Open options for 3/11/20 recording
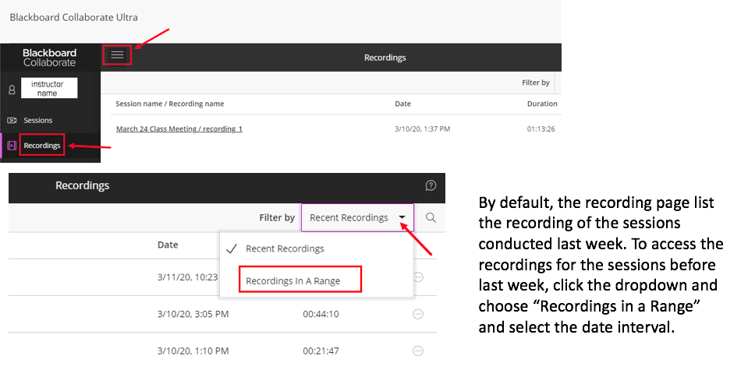This screenshot has height=377, width=748. [418, 277]
